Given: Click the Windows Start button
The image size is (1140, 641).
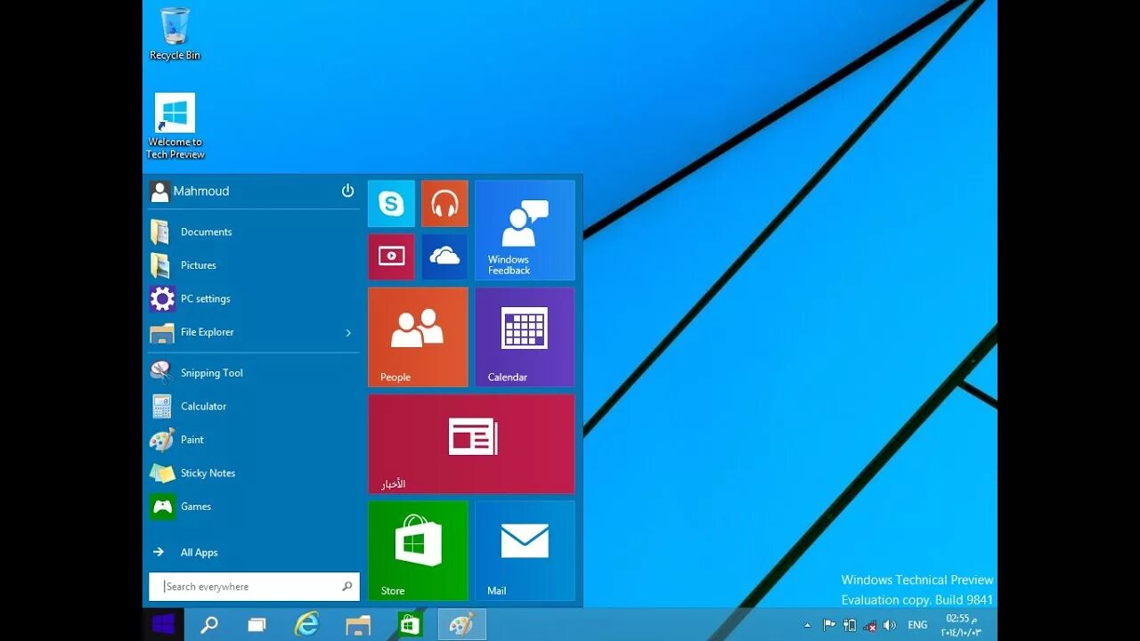Looking at the screenshot, I should tap(163, 625).
